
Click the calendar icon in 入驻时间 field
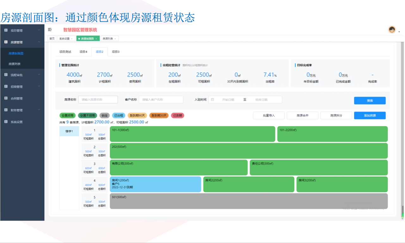(212, 100)
